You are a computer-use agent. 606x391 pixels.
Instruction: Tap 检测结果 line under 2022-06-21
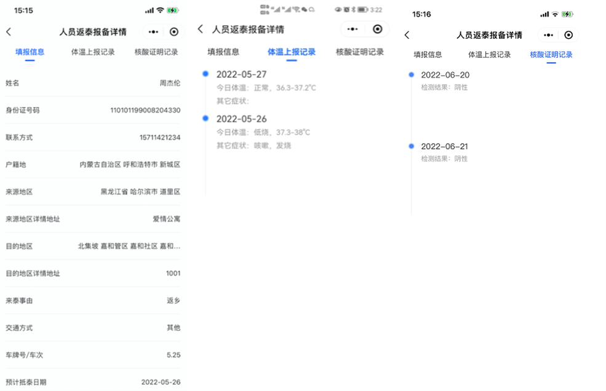point(444,159)
